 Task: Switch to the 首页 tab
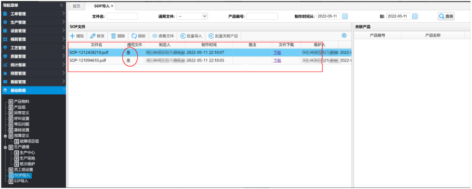tap(76, 6)
